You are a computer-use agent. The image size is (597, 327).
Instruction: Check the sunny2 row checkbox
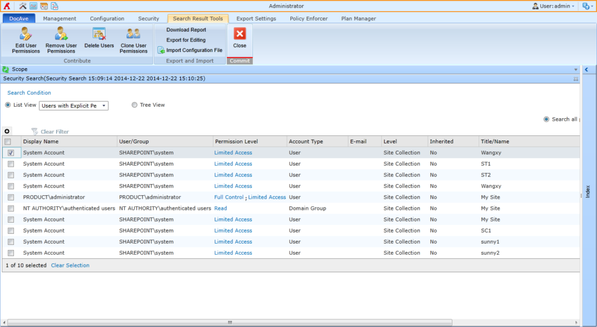pos(10,253)
